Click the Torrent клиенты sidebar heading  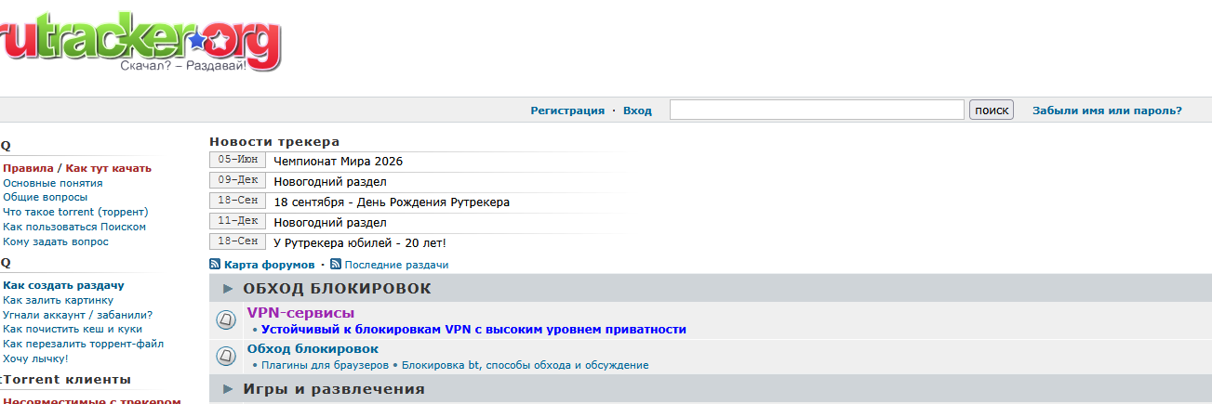tap(67, 380)
